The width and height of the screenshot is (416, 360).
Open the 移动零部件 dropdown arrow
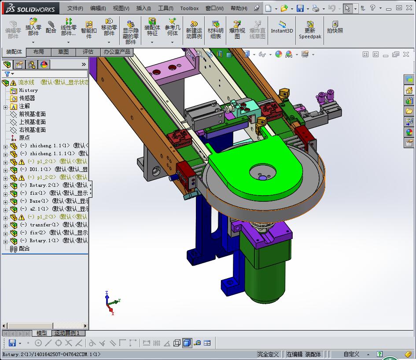(109, 43)
